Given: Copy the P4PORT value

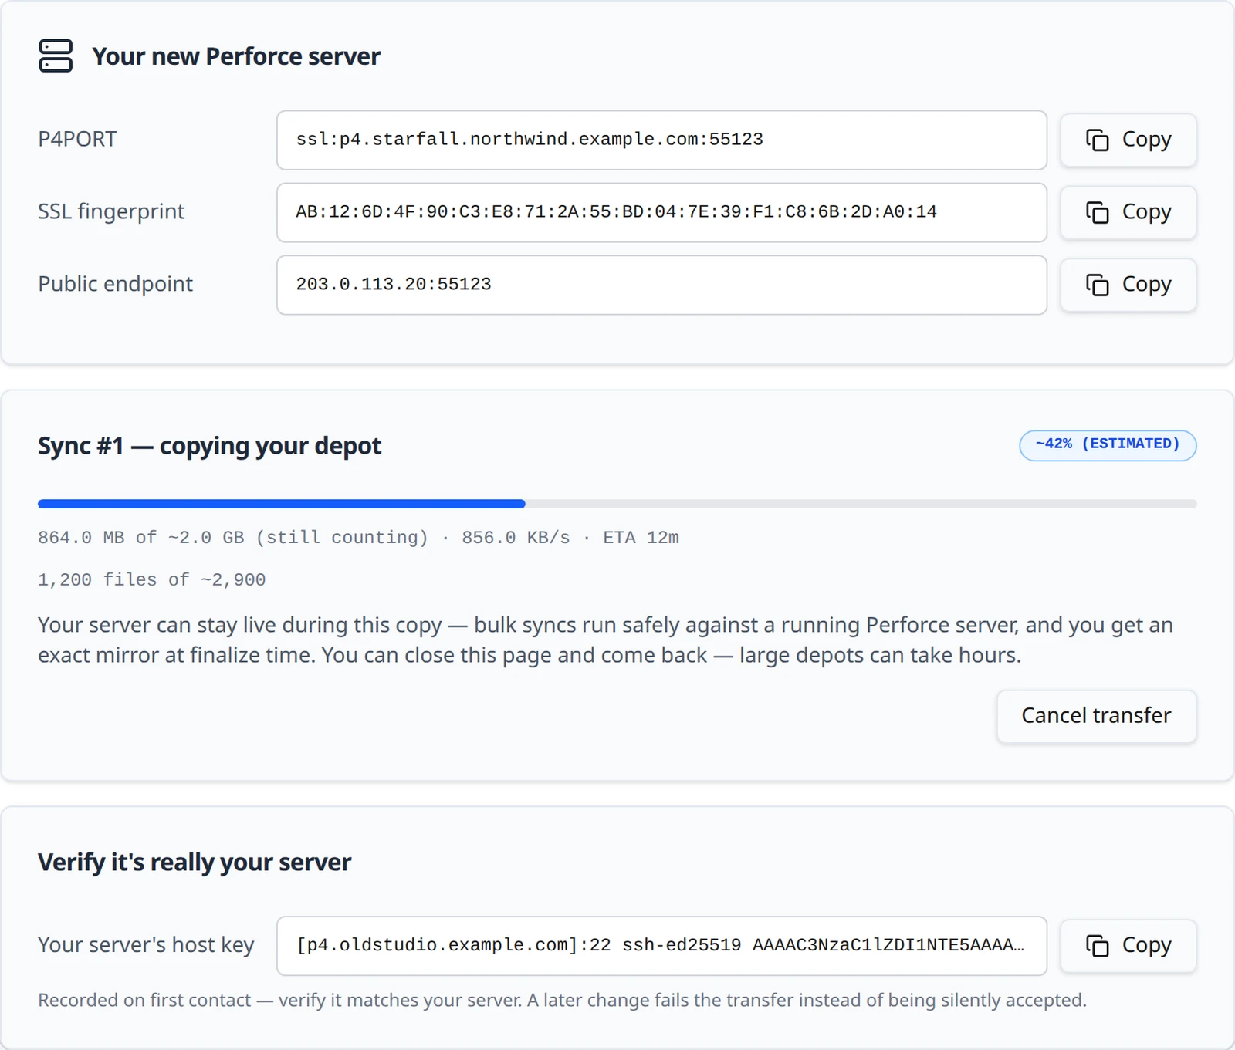Looking at the screenshot, I should click(1128, 140).
